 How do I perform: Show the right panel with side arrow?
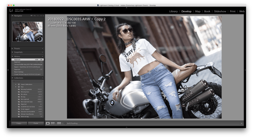(x=245, y=70)
